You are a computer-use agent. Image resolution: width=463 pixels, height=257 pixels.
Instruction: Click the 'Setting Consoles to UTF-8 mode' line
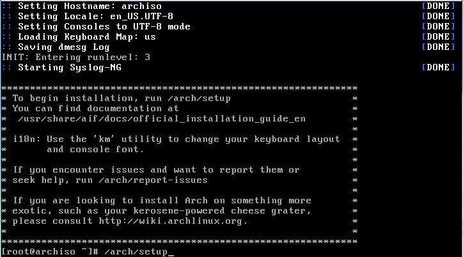104,27
